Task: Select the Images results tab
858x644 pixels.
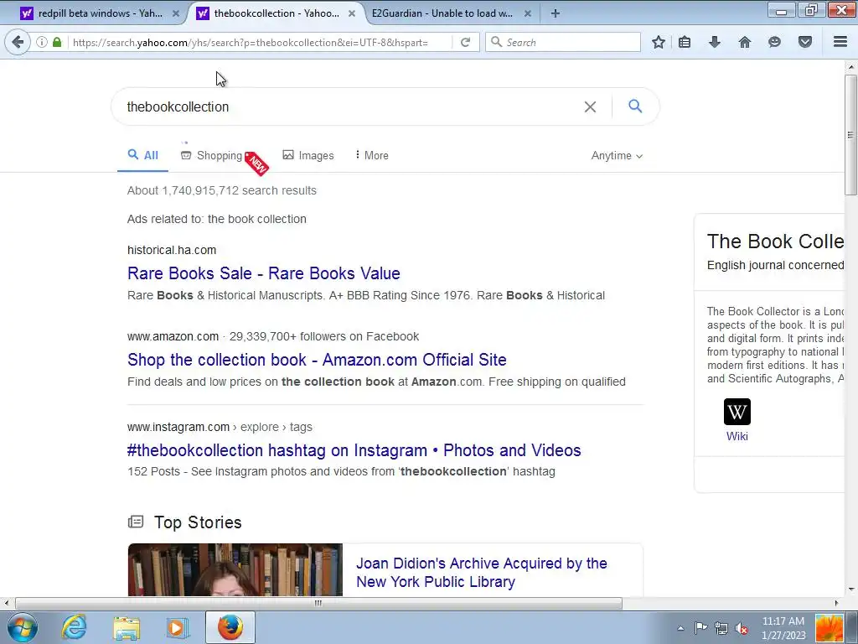Action: tap(308, 155)
